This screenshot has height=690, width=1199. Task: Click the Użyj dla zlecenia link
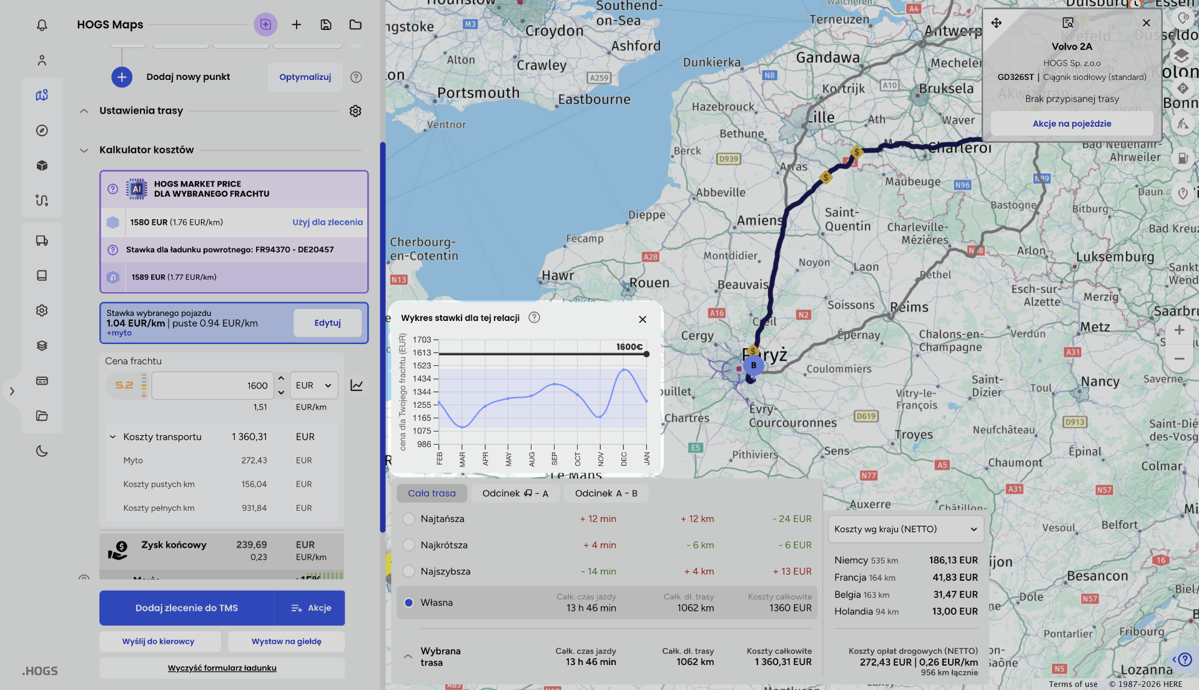(x=327, y=222)
